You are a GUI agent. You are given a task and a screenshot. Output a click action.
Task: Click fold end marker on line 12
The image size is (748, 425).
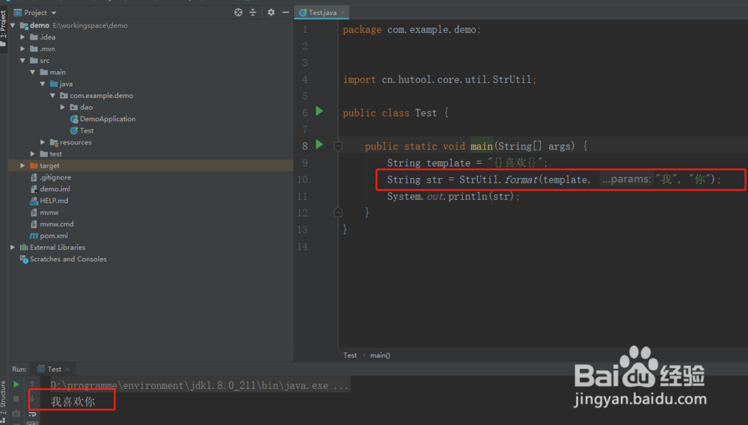pyautogui.click(x=338, y=212)
